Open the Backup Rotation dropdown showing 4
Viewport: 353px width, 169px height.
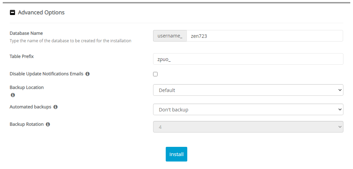248,127
